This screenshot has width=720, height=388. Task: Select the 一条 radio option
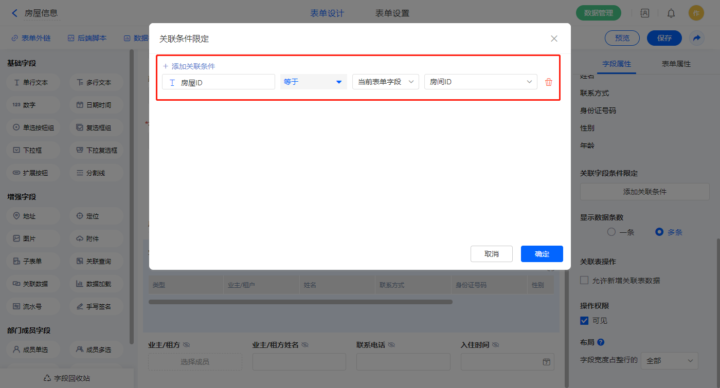click(611, 232)
